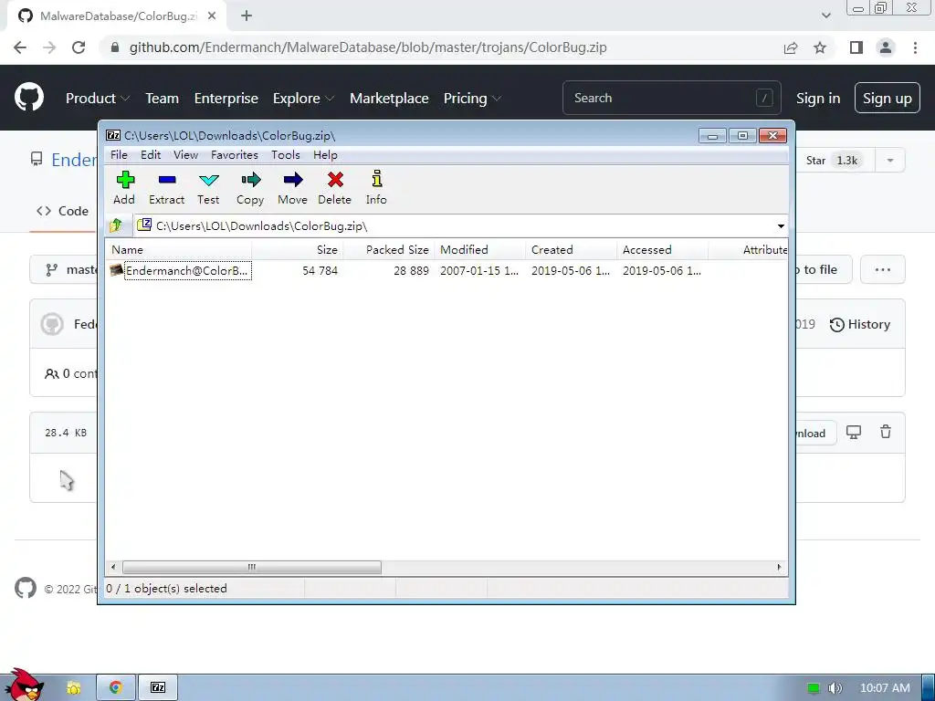
Task: Reload the page in Chrome
Action: (79, 47)
